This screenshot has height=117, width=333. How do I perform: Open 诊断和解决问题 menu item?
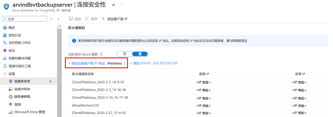click(x=20, y=58)
